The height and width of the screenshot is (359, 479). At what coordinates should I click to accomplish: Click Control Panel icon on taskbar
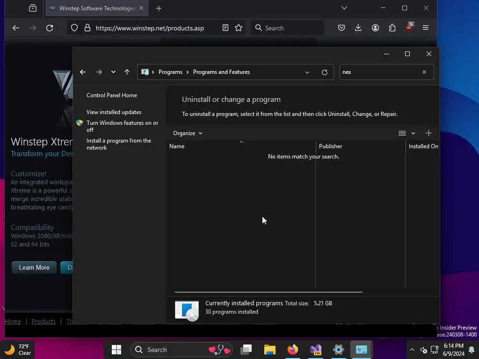pyautogui.click(x=361, y=350)
